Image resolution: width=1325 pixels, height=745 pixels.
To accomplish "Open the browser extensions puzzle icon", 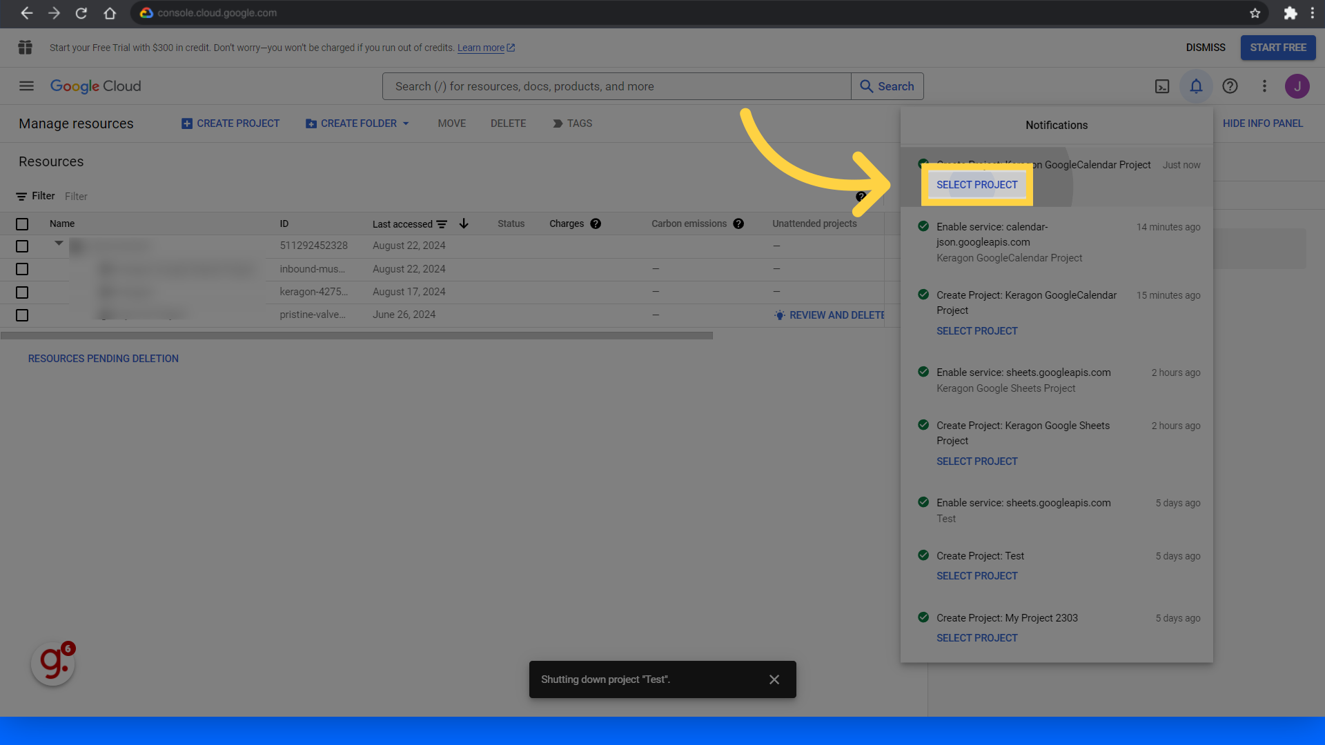I will coord(1290,13).
